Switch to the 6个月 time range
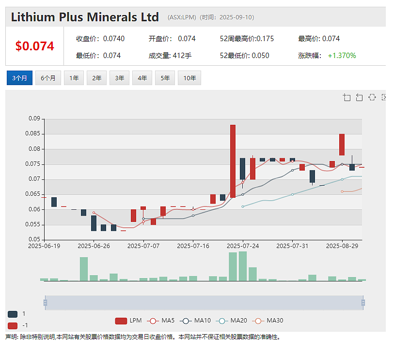The width and height of the screenshot is (393, 352). click(48, 78)
